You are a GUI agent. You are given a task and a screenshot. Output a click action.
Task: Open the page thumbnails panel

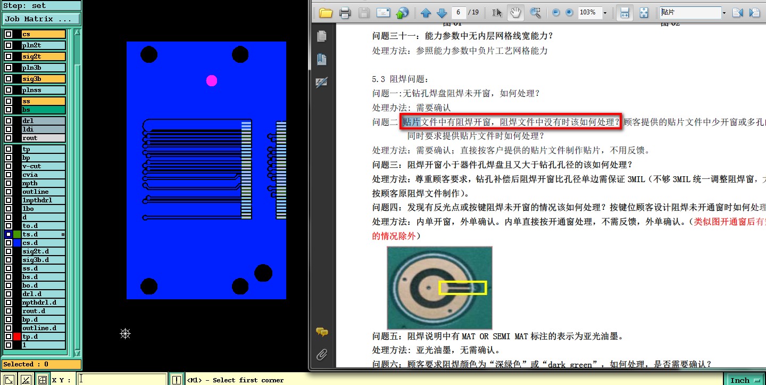pos(322,36)
